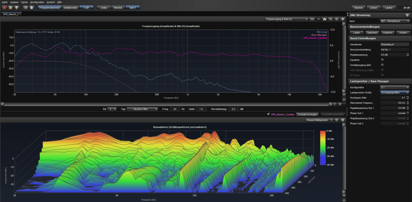Click the Overplot erzeugen button
Screen dimensions: 412x202
click(307, 114)
